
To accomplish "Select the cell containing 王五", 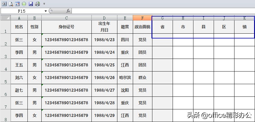I will (19, 65).
